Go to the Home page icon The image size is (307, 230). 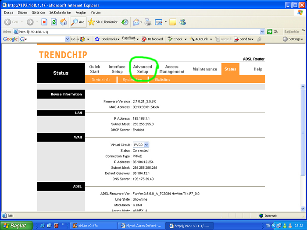point(63,22)
